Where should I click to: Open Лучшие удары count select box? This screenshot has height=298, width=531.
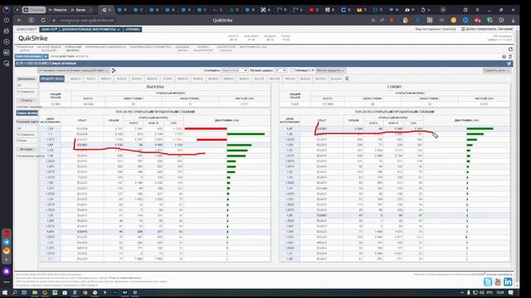point(280,70)
